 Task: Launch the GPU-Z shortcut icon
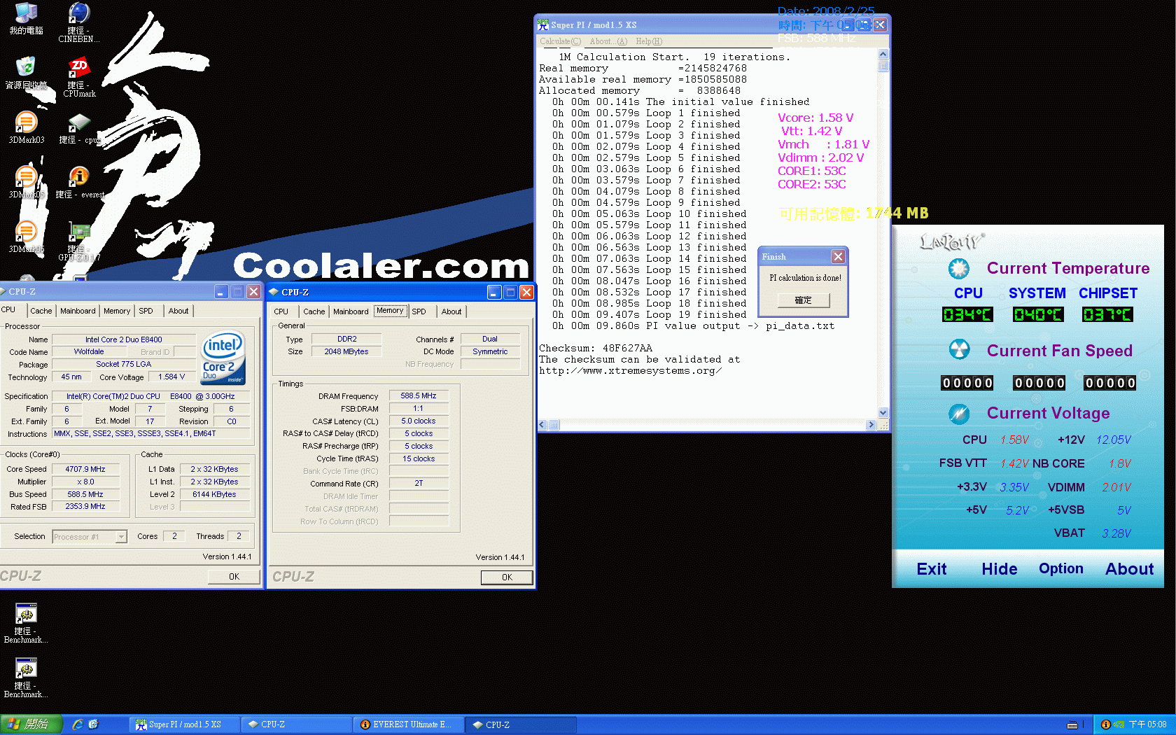[x=78, y=241]
